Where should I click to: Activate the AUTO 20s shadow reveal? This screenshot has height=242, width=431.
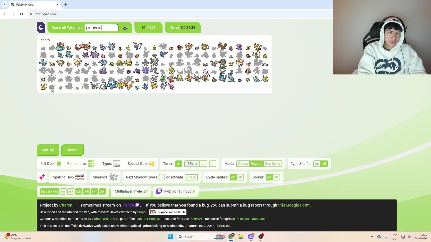[x=191, y=177]
